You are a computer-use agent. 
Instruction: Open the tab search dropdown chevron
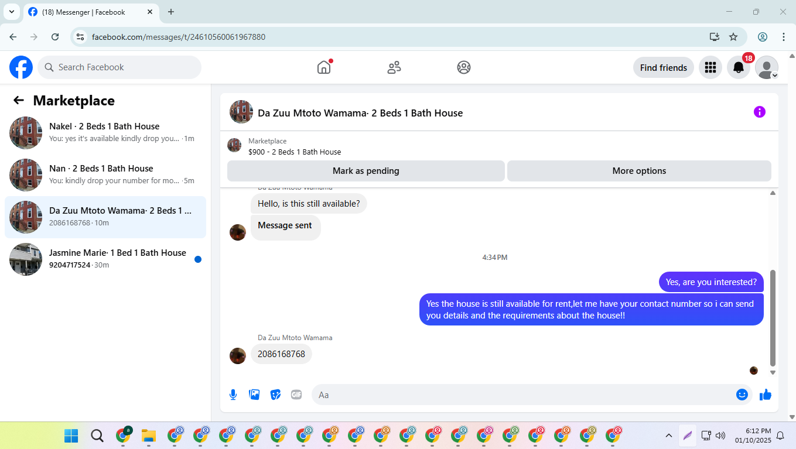[x=11, y=12]
